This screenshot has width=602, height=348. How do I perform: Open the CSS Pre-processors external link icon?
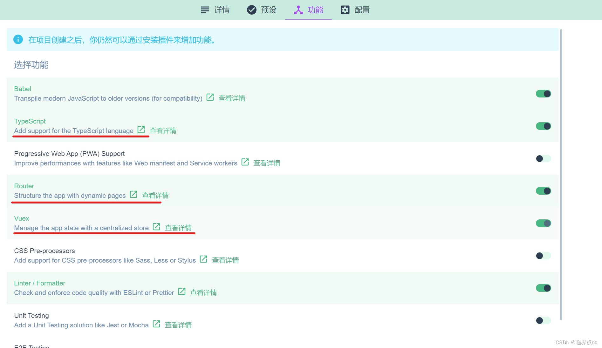203,259
